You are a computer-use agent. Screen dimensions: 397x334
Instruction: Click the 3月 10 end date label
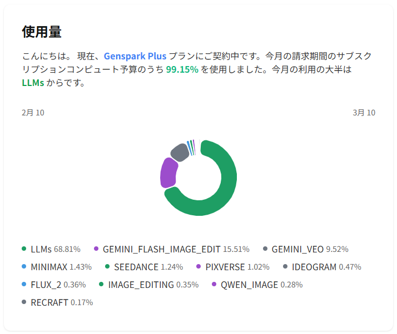(364, 113)
